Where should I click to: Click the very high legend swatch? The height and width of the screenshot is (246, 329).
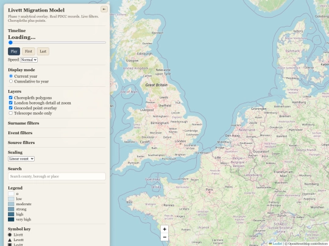[11, 219]
